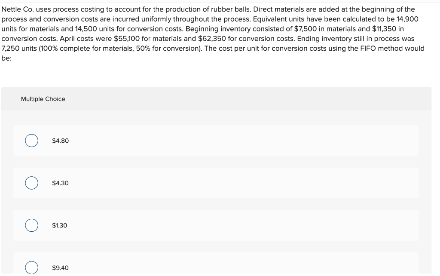Click the $1.30 text label

pos(59,225)
